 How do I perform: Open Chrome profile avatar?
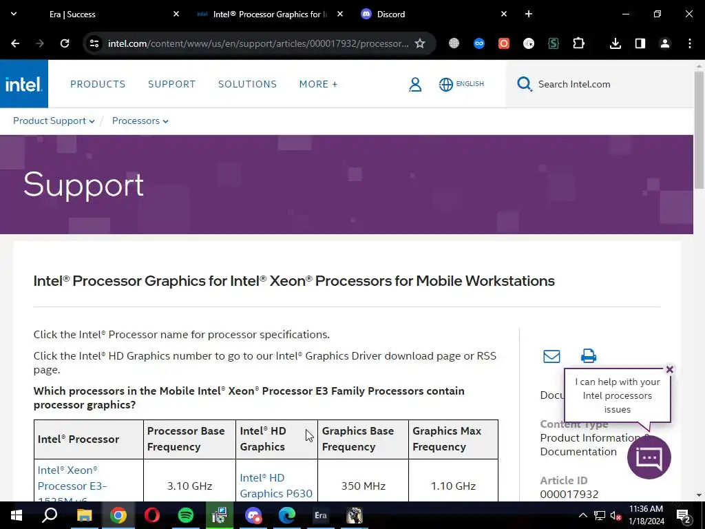point(664,43)
